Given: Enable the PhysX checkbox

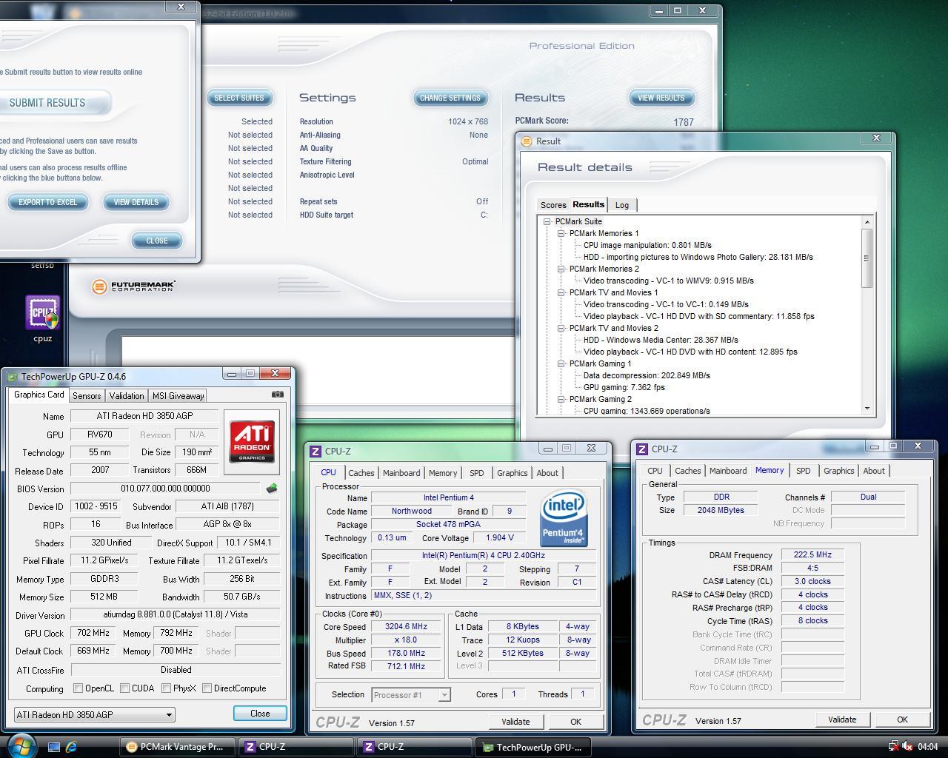Looking at the screenshot, I should (167, 688).
